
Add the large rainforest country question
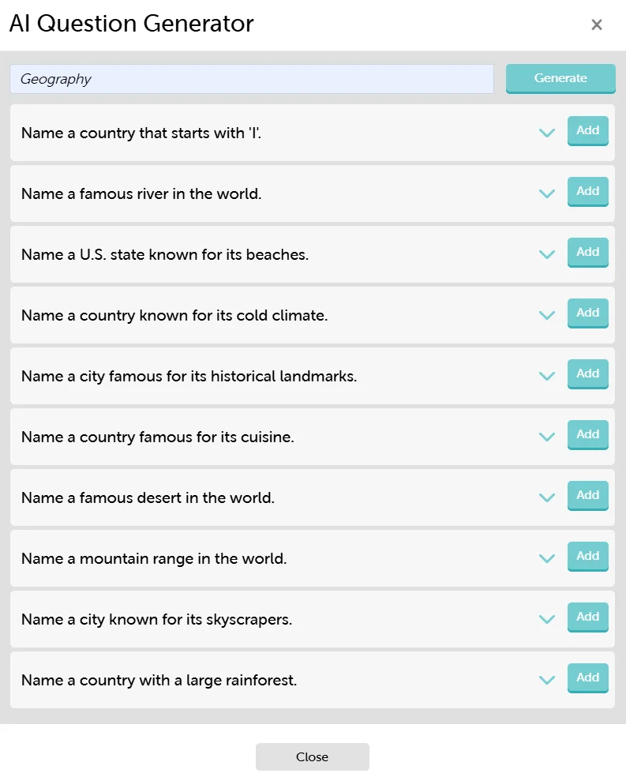(x=587, y=678)
